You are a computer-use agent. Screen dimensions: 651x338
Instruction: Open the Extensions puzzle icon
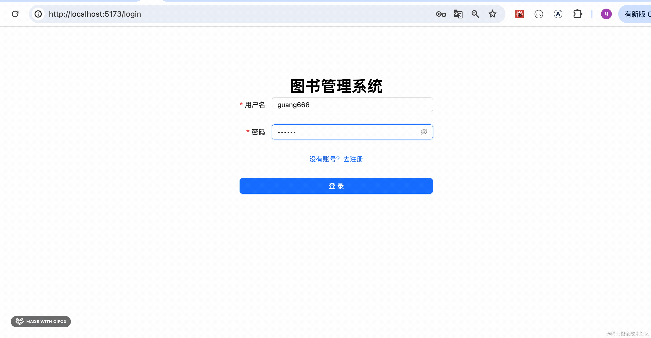click(x=577, y=14)
